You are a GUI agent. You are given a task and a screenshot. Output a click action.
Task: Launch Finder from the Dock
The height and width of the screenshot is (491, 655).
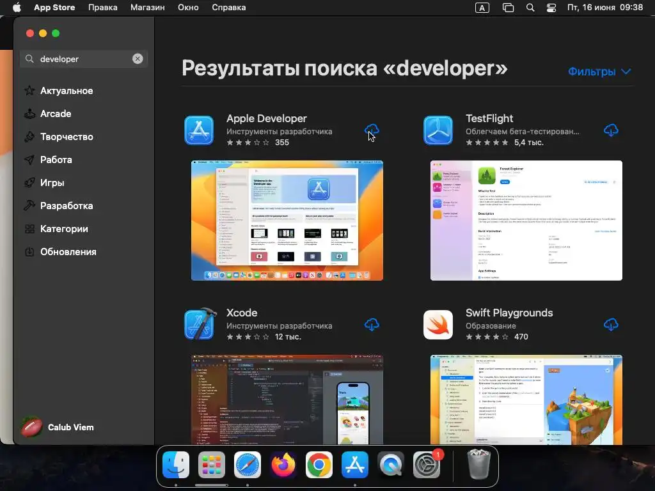point(176,465)
